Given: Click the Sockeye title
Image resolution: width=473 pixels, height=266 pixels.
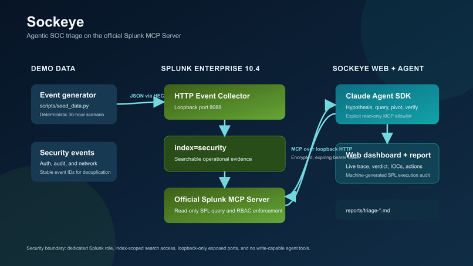Looking at the screenshot, I should click(x=55, y=22).
